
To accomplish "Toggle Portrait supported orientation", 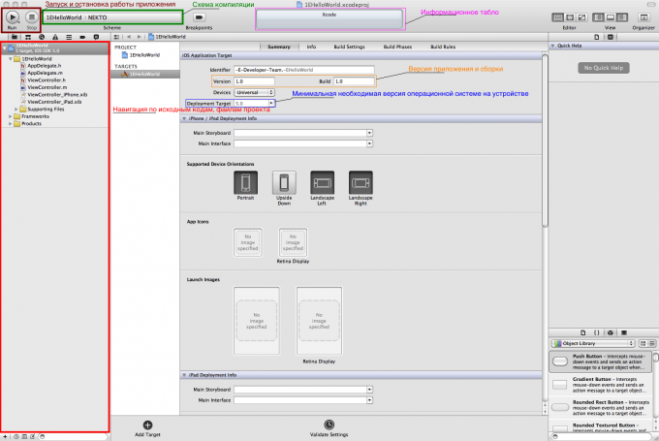I will pos(245,182).
